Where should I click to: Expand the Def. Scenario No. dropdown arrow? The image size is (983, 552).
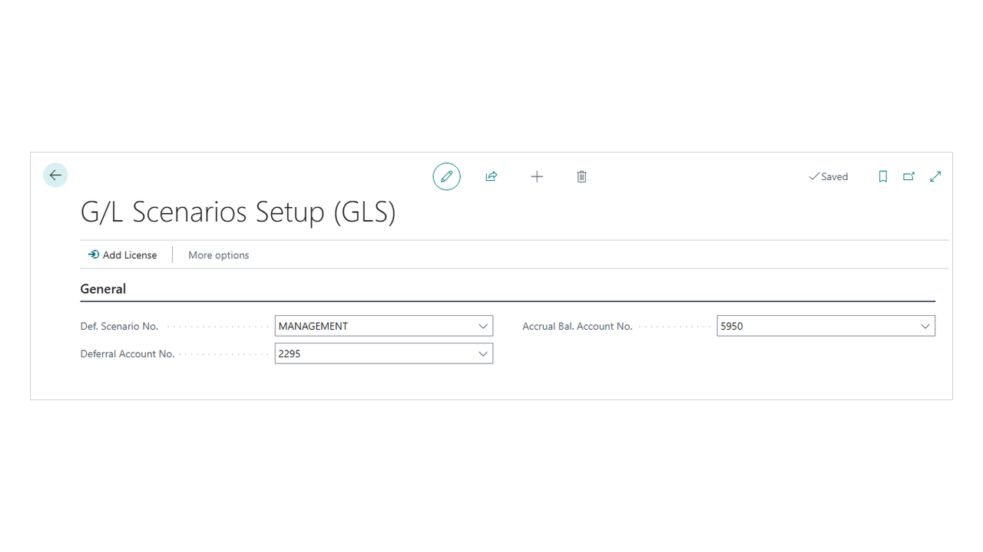coord(483,326)
